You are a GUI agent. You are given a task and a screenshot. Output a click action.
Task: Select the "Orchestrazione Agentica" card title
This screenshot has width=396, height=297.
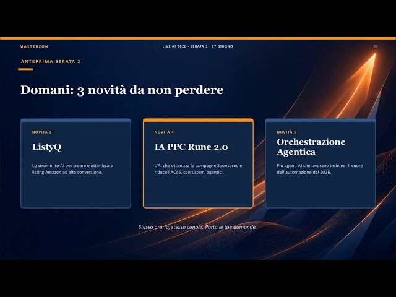pyautogui.click(x=311, y=147)
